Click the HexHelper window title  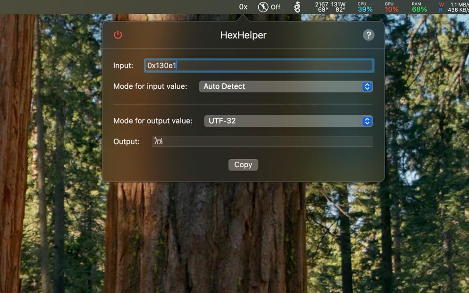tap(243, 35)
